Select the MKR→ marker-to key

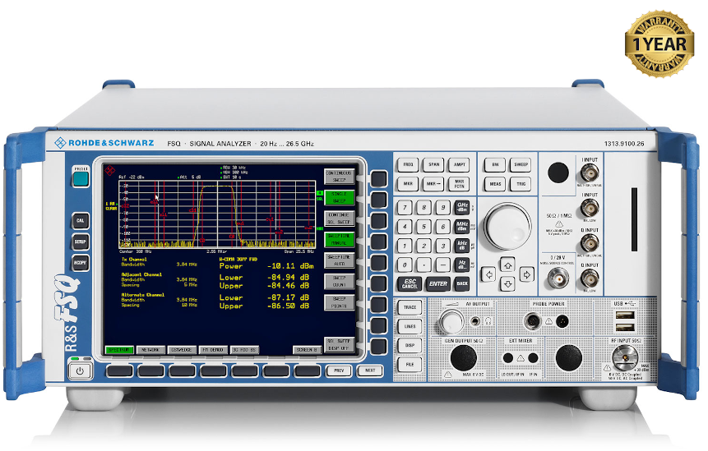434,184
